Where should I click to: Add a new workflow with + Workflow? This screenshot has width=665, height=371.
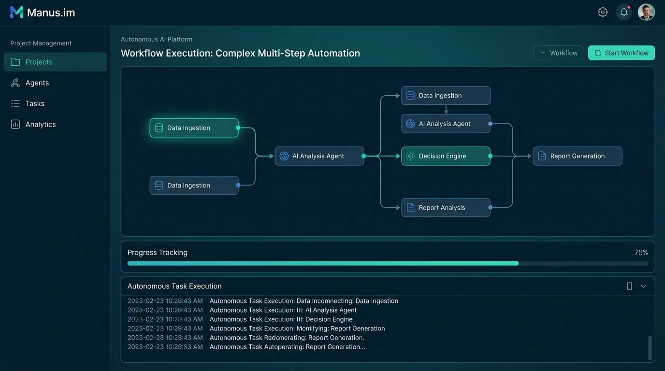(558, 53)
